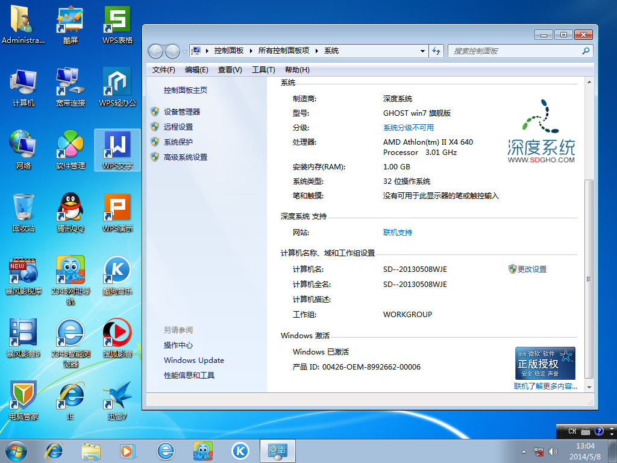Select the WPS文字 desktop icon
The image size is (617, 463).
[117, 150]
